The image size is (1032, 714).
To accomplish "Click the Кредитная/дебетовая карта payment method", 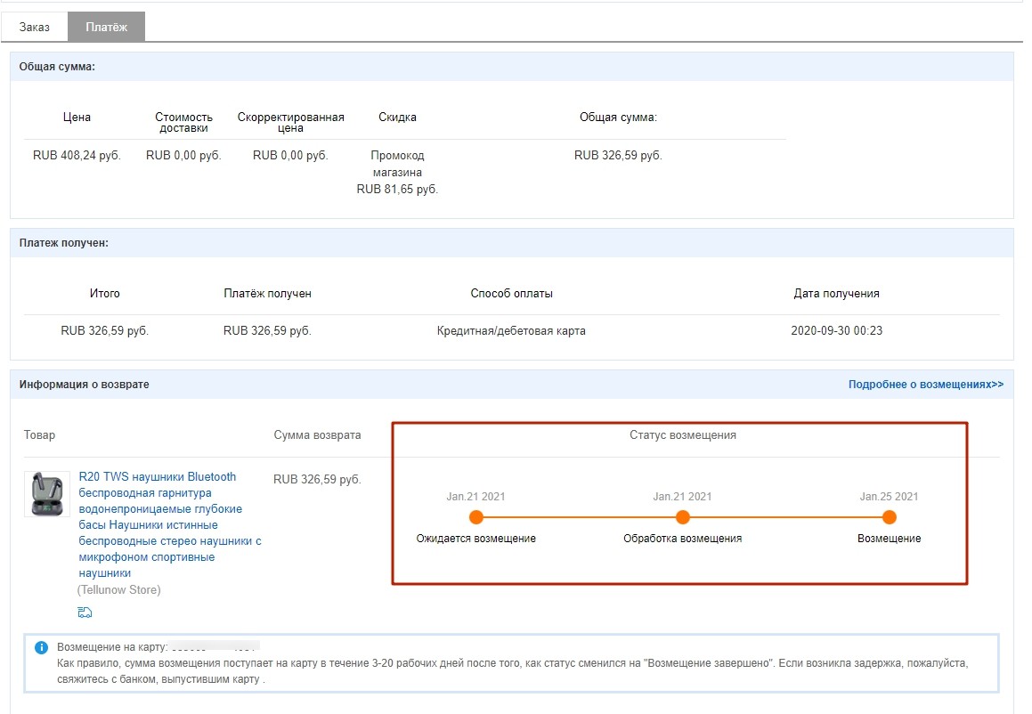I will (511, 330).
